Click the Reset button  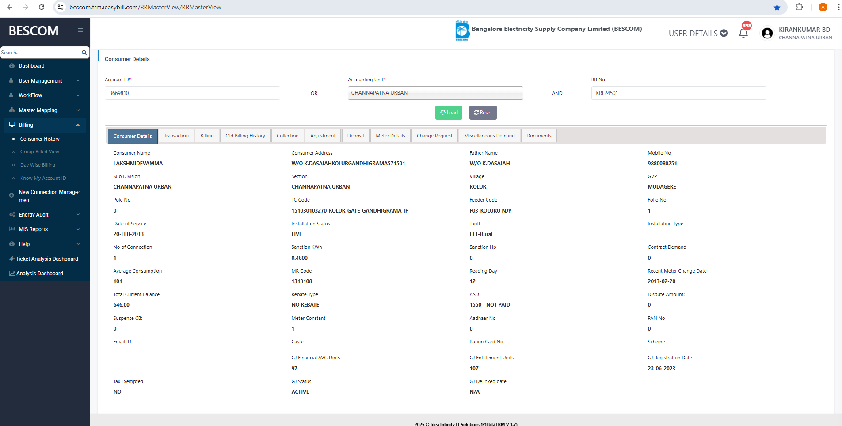click(x=483, y=113)
